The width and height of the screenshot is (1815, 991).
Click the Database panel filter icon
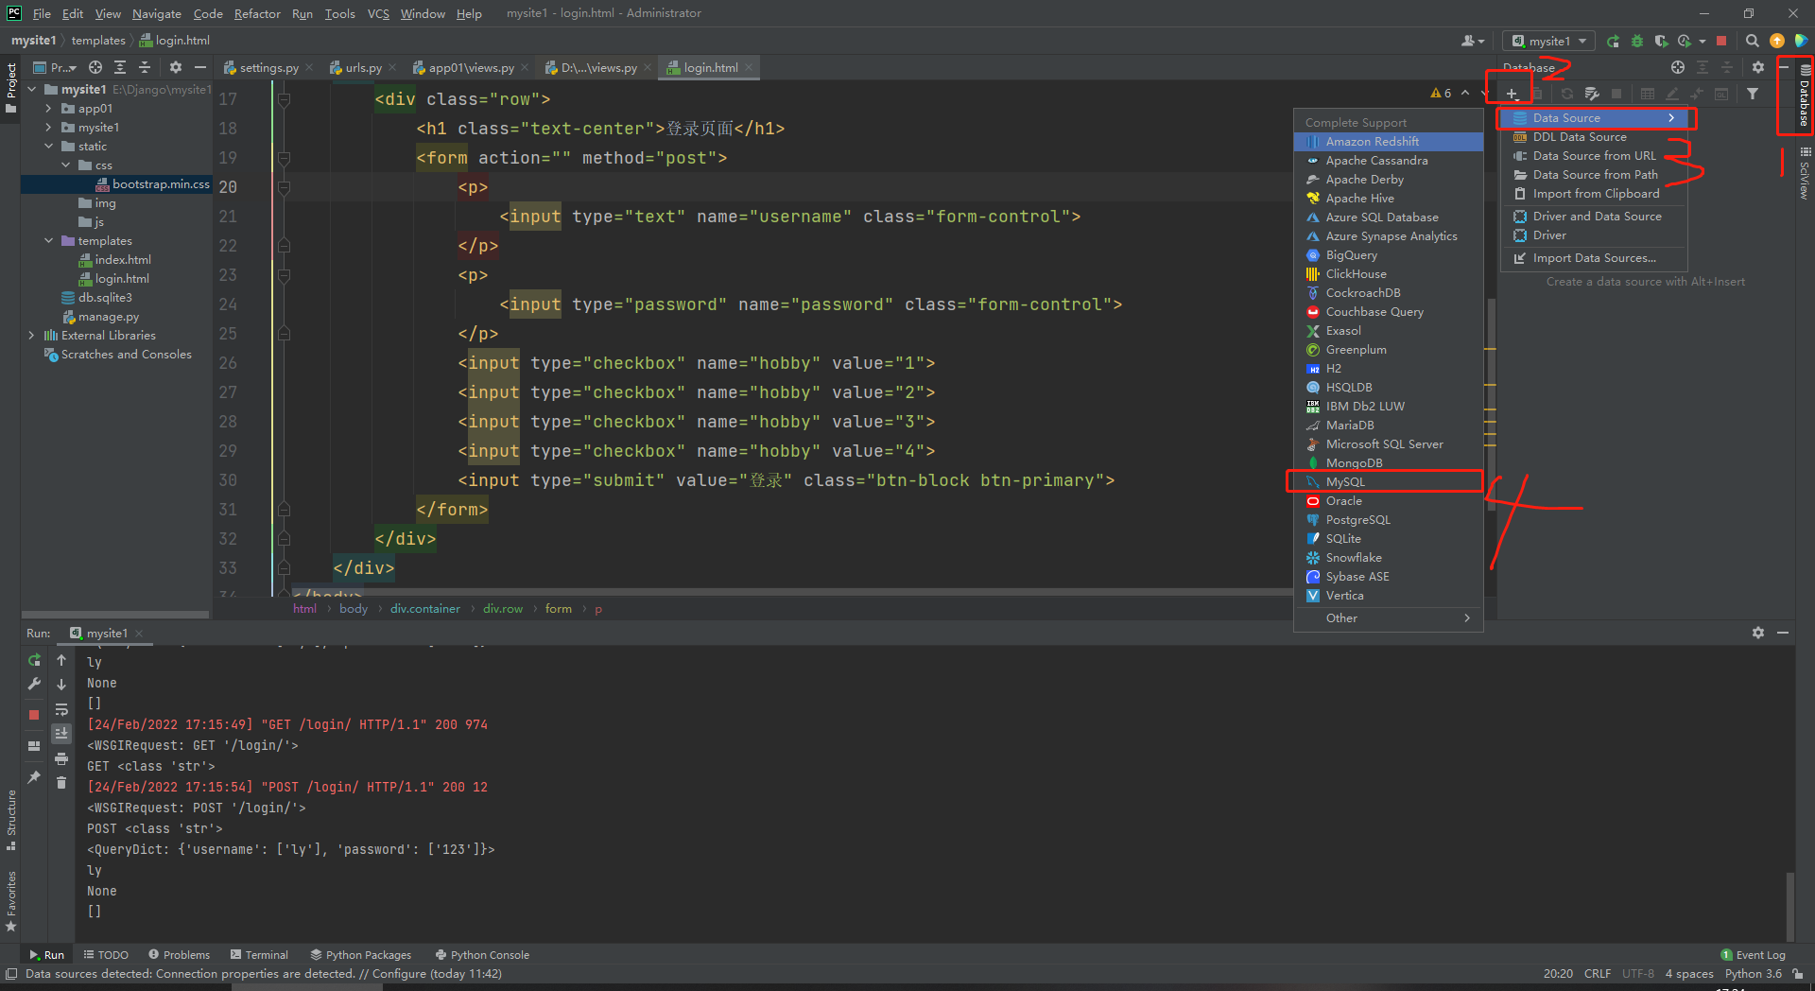1753,94
